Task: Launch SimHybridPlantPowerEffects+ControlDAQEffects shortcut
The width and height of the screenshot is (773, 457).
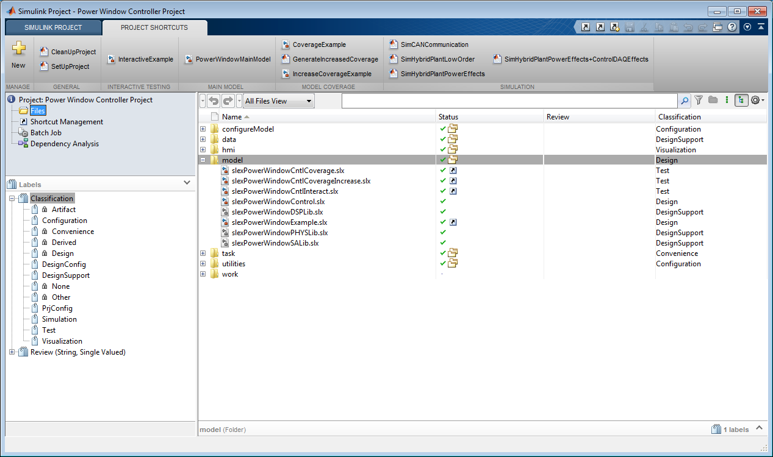Action: (x=571, y=60)
